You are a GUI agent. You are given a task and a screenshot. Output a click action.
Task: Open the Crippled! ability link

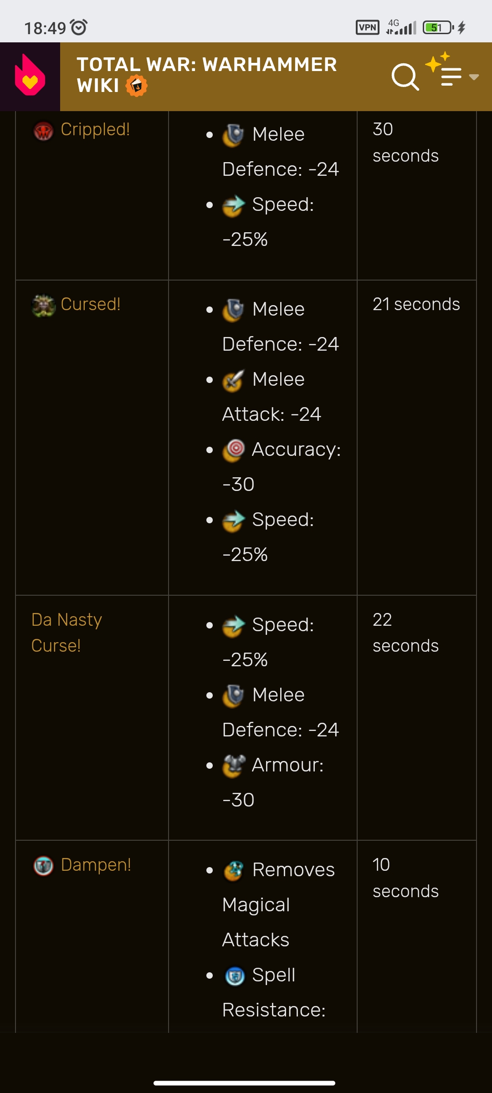click(95, 130)
